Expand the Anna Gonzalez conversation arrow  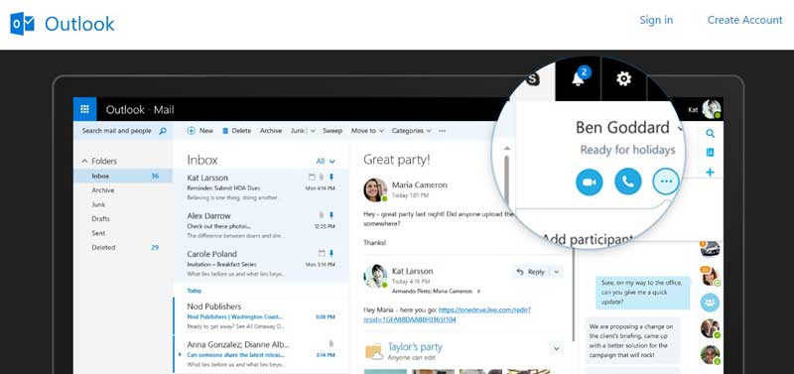tap(180, 354)
